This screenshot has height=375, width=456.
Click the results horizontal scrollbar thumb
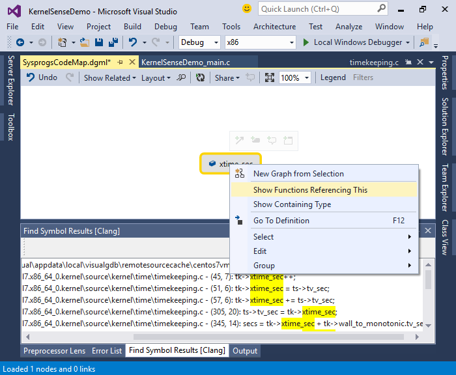(x=268, y=337)
